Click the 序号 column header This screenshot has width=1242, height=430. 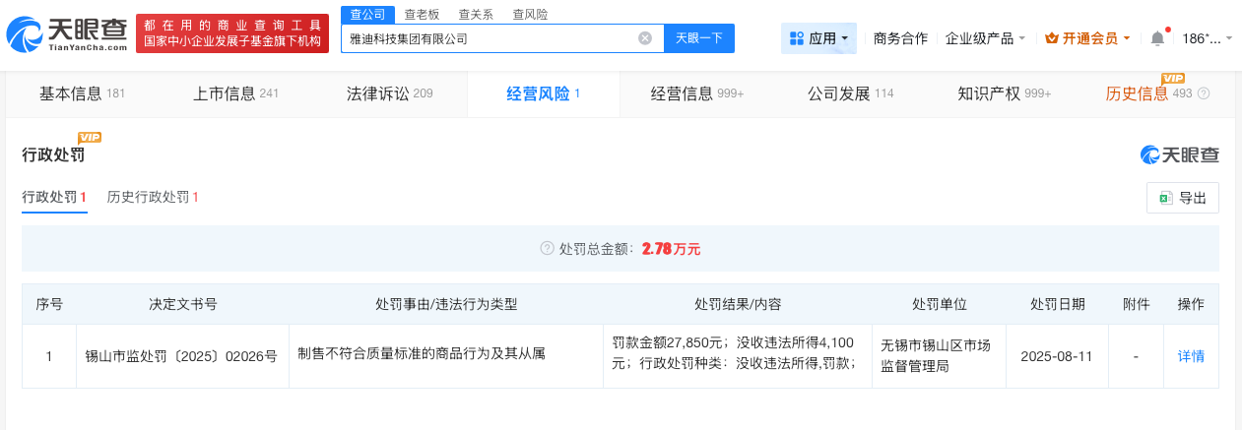(x=49, y=304)
